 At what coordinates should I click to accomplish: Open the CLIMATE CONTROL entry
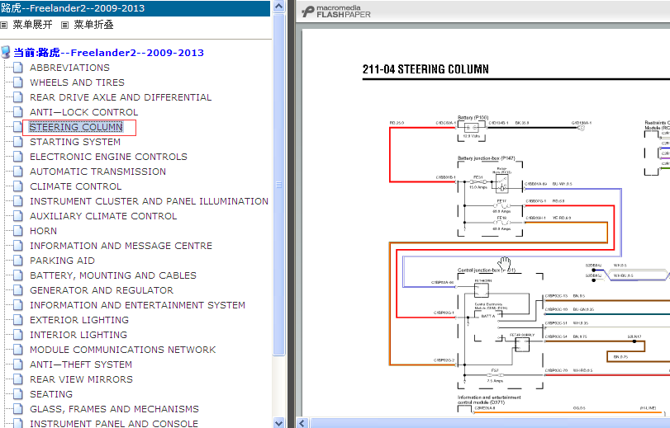click(76, 186)
